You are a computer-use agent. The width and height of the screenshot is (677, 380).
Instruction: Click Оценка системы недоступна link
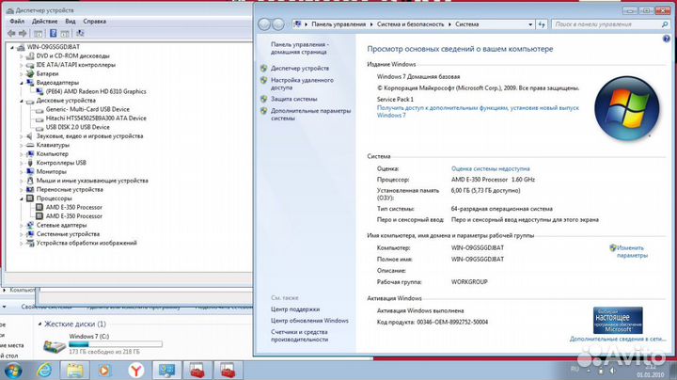(491, 169)
